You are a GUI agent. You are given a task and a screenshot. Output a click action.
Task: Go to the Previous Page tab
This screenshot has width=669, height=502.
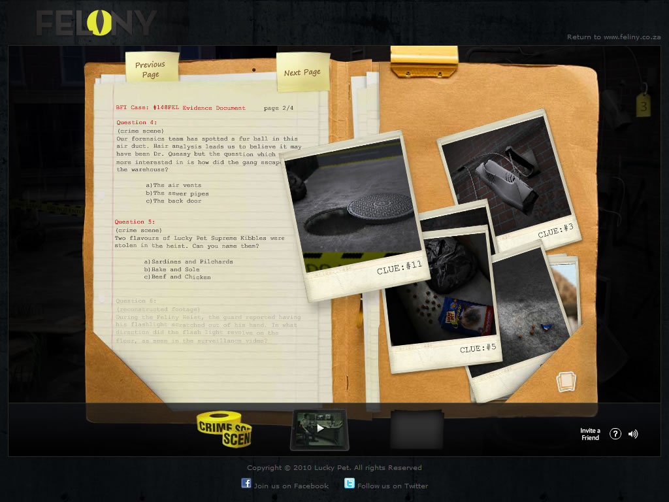click(150, 69)
